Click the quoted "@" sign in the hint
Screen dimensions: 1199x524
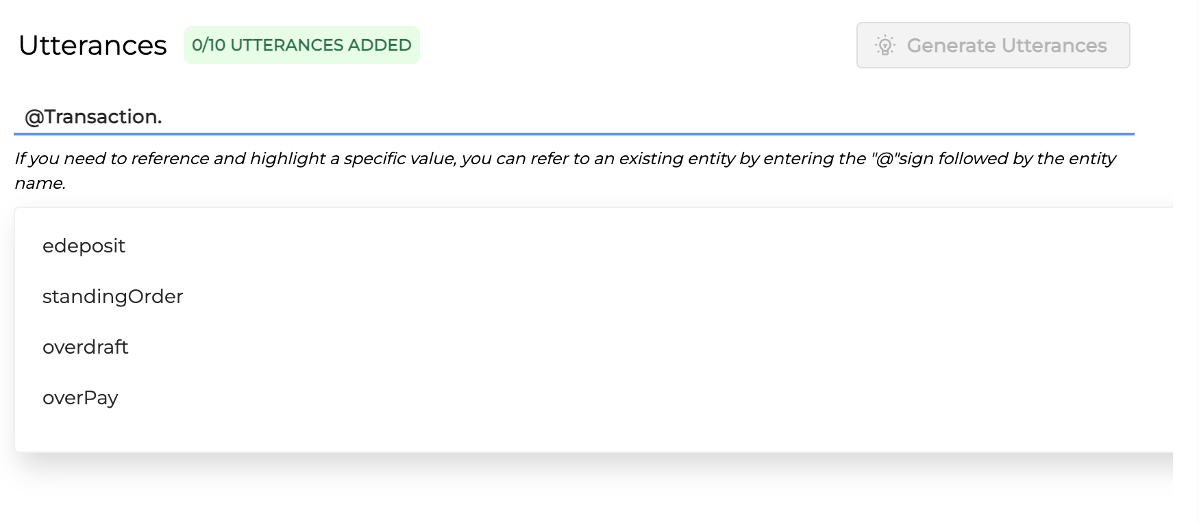point(883,159)
